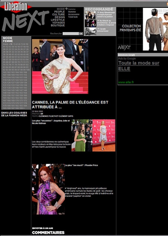Open the Cavale Amoureuse thumbnail
168x236 pixels.
click(90, 31)
